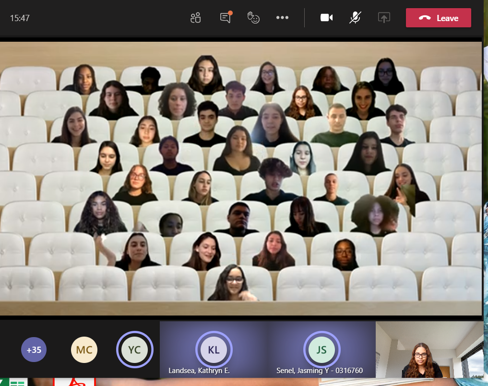Click the self-view video thumbnail

click(x=429, y=350)
